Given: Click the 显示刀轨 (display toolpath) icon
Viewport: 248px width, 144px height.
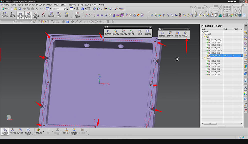Looking at the screenshot, I should click(5, 14).
